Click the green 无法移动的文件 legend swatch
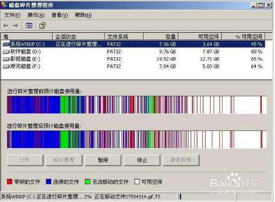 [x=88, y=182]
